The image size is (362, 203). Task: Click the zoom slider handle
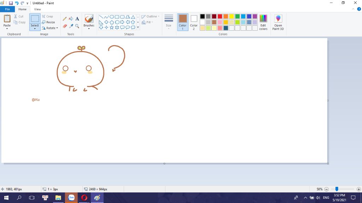pos(337,189)
